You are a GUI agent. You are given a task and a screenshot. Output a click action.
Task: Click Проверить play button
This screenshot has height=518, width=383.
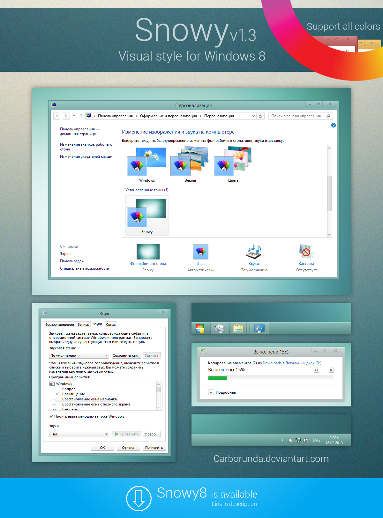tap(126, 434)
